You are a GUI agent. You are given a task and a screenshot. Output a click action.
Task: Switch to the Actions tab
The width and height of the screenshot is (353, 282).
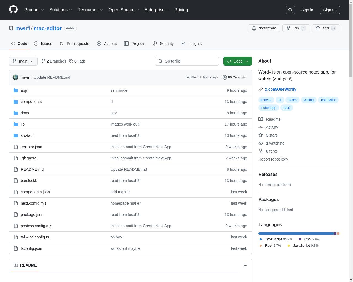pos(107,44)
